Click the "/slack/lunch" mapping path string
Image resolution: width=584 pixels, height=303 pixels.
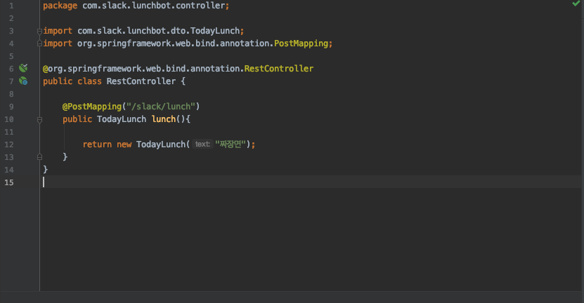click(160, 107)
